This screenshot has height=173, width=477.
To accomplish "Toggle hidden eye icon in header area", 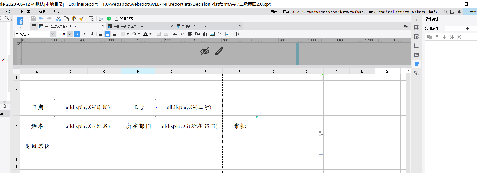I will (205, 51).
